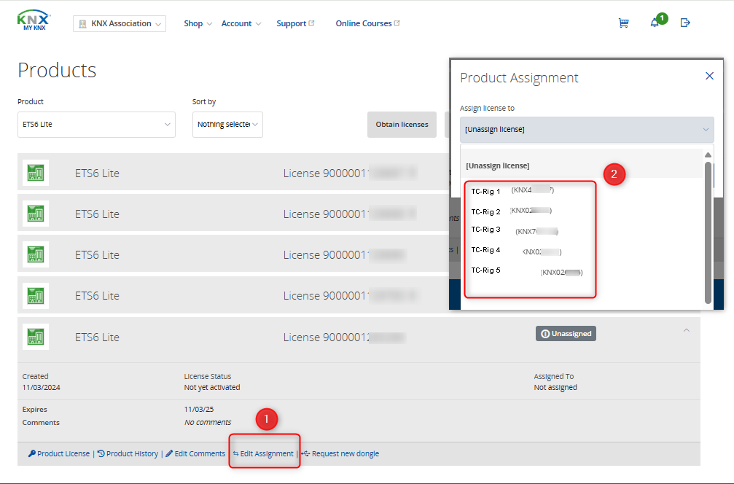Image resolution: width=734 pixels, height=484 pixels.
Task: Click the Not assigned value
Action: [x=555, y=388]
